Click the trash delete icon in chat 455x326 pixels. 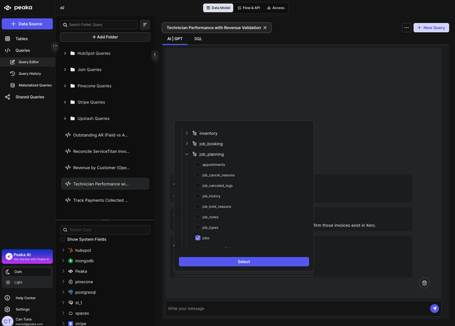(425, 282)
